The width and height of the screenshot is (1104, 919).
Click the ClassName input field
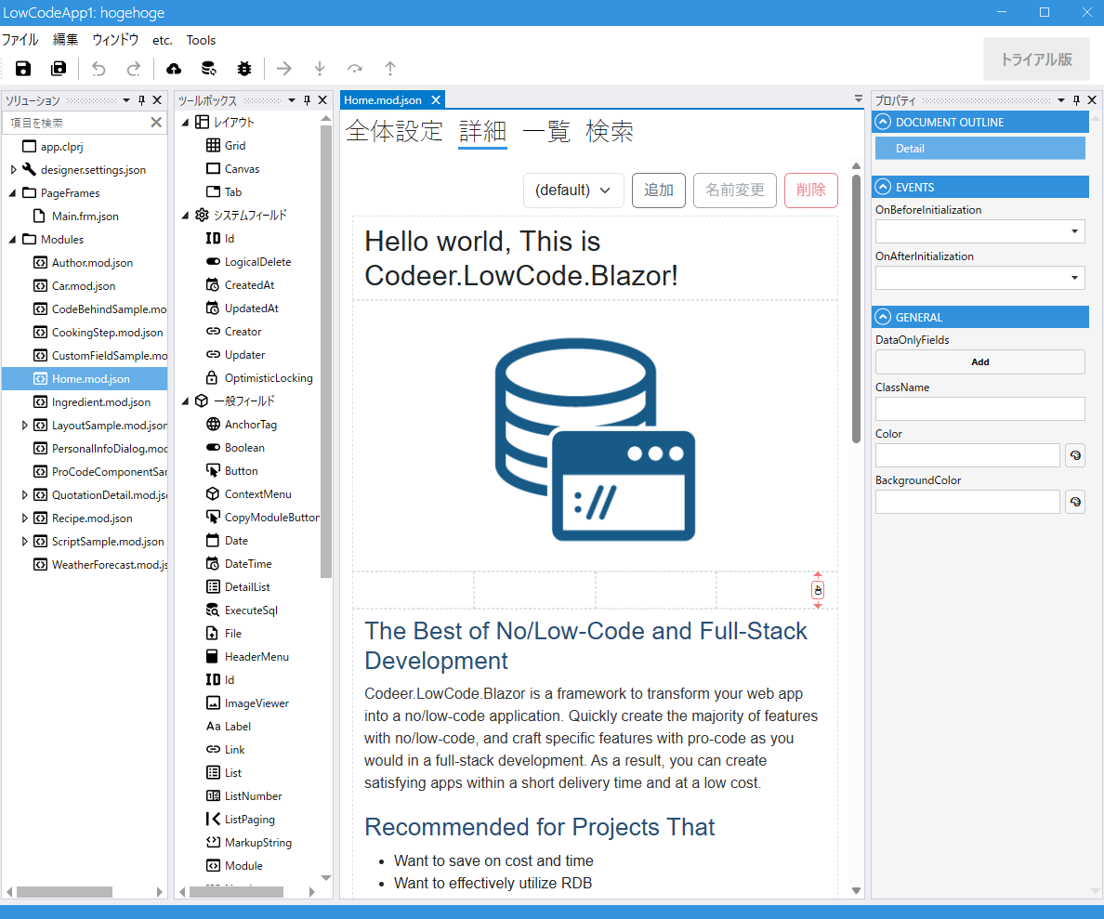click(x=979, y=409)
